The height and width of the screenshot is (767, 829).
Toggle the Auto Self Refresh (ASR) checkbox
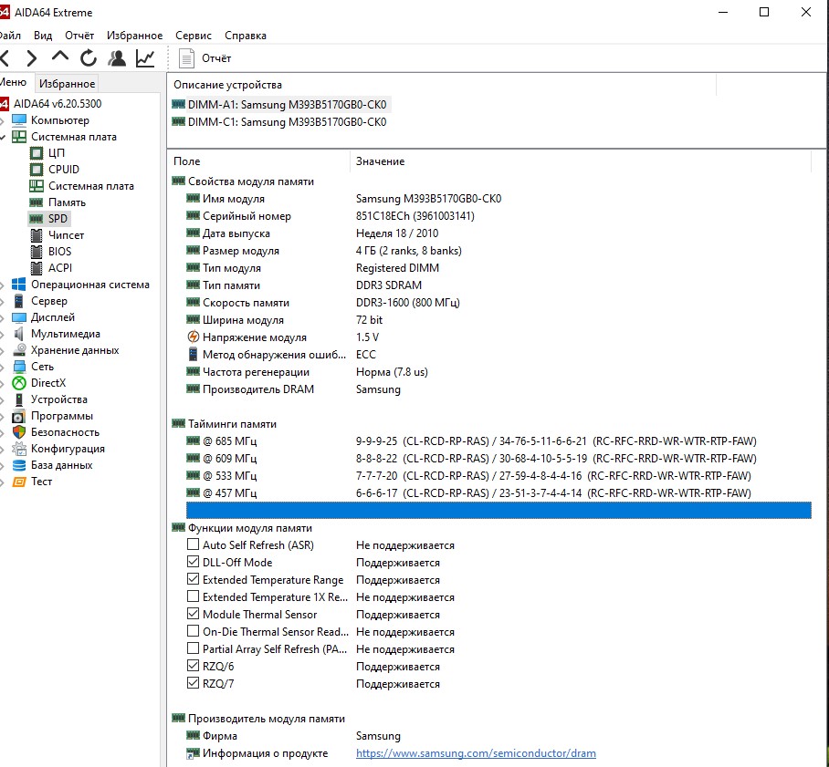pos(194,544)
